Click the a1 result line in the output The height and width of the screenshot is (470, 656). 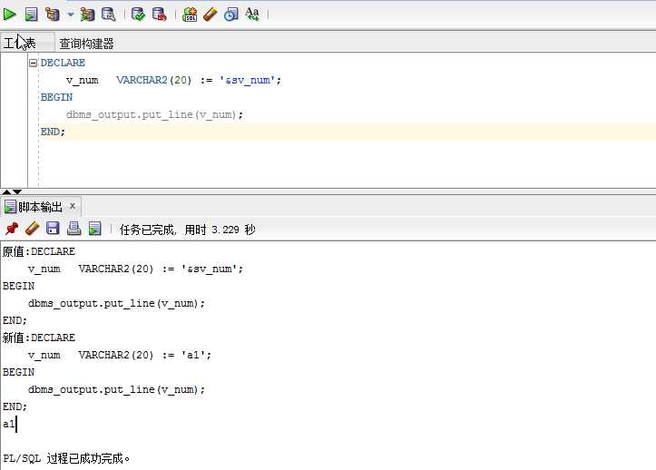coord(9,424)
